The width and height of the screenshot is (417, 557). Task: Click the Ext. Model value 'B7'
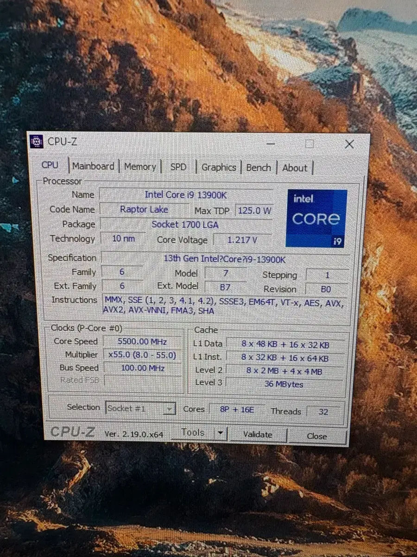(225, 287)
